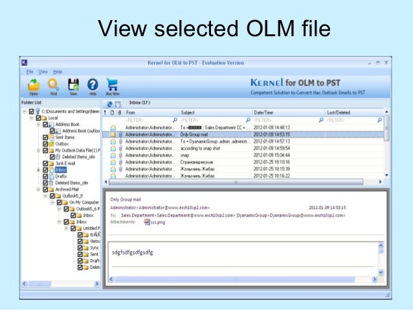Collapse the On My Computer tree node

coord(52,203)
